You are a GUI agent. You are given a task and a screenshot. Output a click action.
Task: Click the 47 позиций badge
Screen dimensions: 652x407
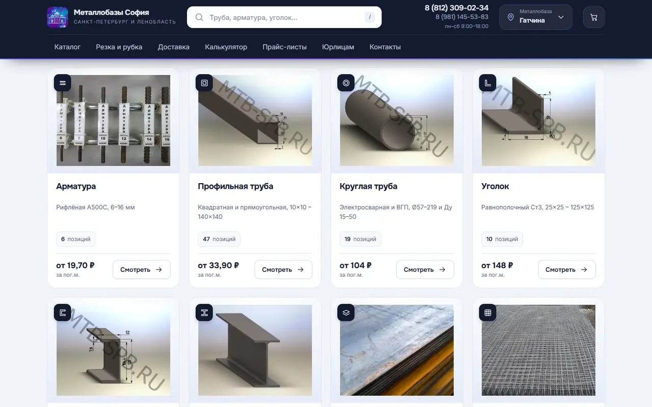(x=219, y=239)
